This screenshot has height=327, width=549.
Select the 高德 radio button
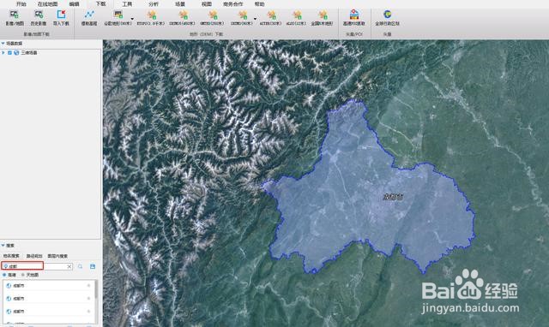(4, 275)
